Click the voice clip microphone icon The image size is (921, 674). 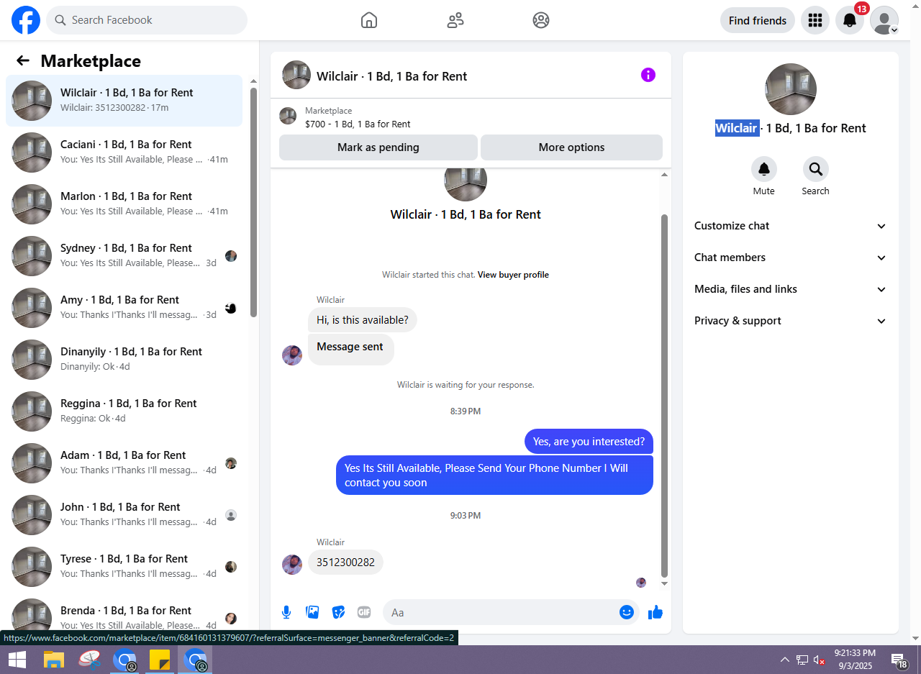(x=286, y=612)
